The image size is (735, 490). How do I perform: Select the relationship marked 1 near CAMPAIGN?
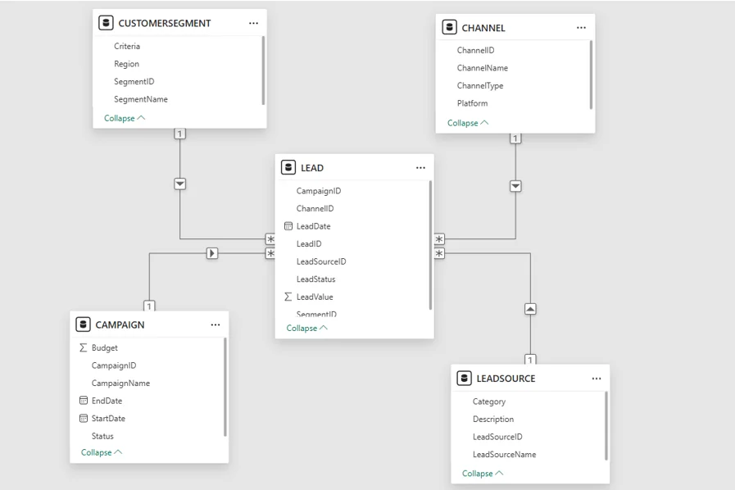point(148,306)
